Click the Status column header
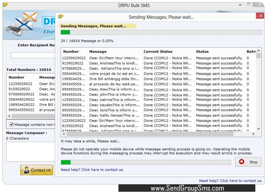 click(219, 52)
